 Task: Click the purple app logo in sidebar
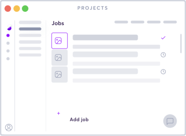pos(9,28)
